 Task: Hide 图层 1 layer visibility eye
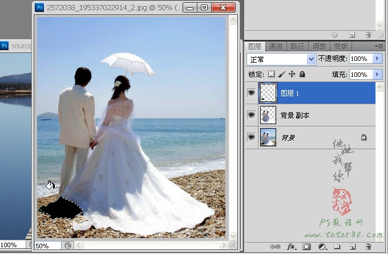(x=252, y=93)
